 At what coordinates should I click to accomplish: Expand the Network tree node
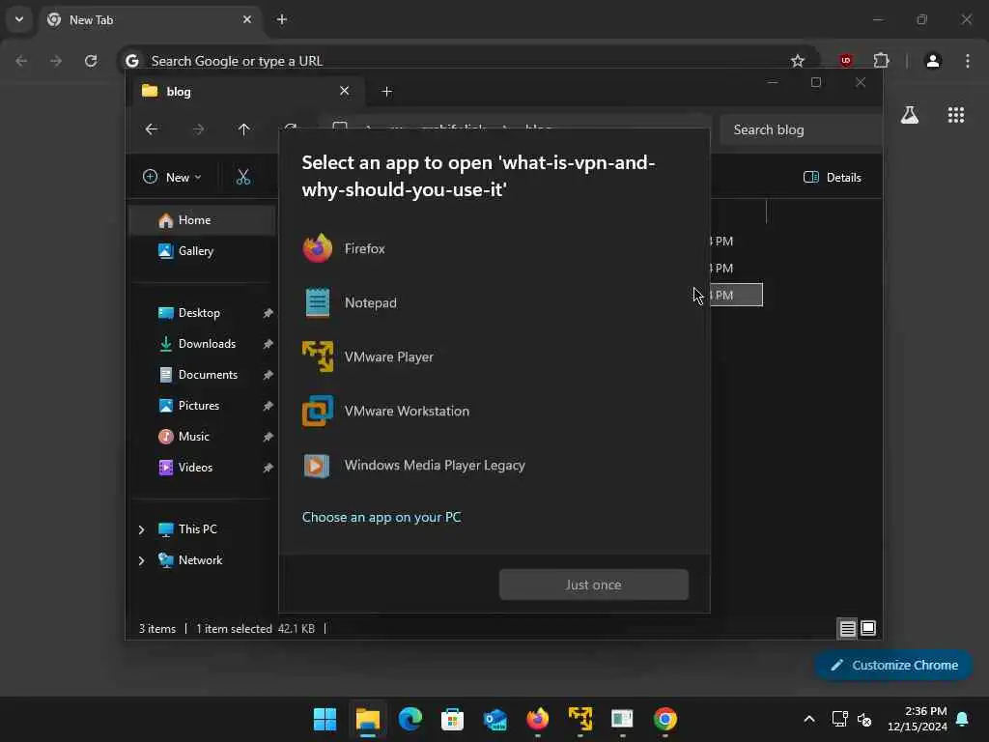click(x=141, y=560)
